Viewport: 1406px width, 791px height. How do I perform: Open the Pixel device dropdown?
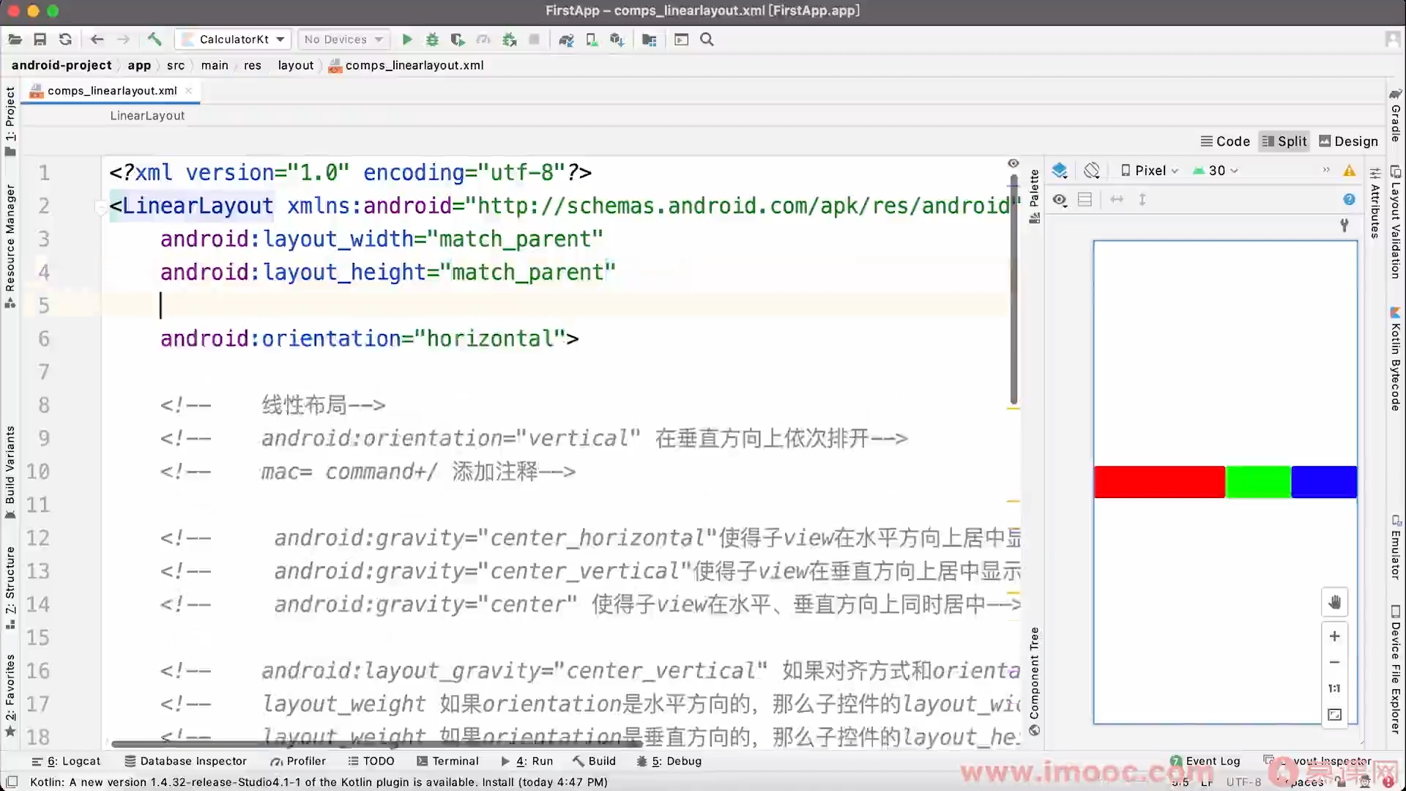click(1150, 171)
